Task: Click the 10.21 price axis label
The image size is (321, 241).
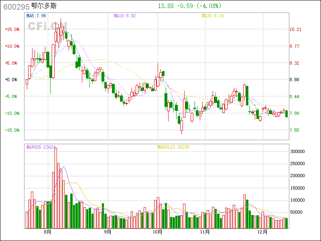Action: coord(295,29)
